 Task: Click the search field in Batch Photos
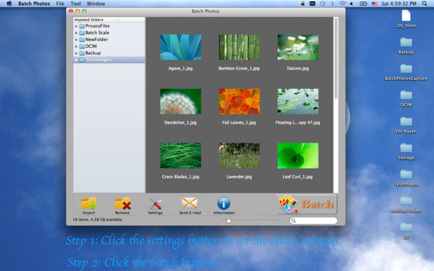(x=314, y=221)
